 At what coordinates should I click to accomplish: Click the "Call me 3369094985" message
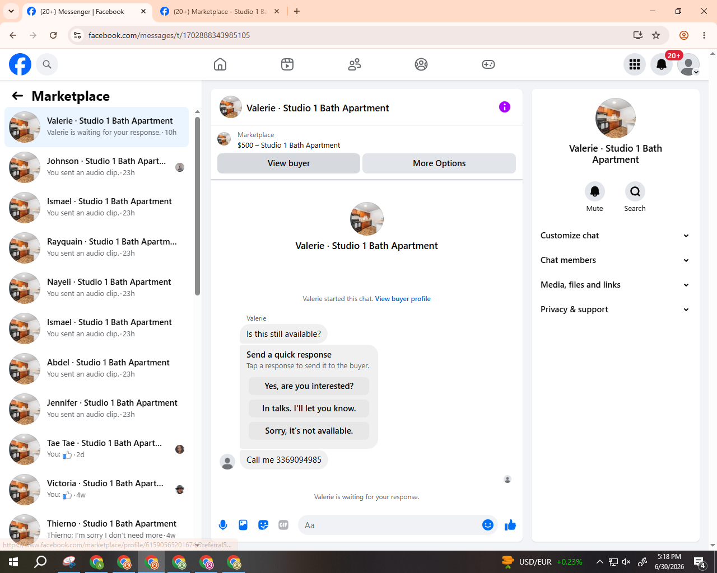(283, 460)
